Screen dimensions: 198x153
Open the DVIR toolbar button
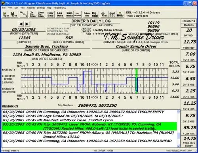coord(24,14)
